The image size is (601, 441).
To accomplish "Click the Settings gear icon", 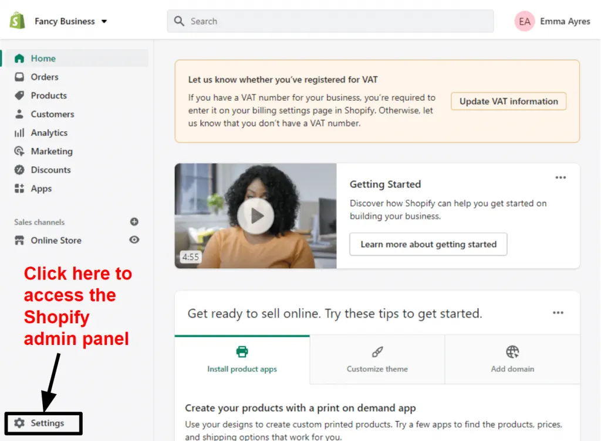I will coord(19,423).
